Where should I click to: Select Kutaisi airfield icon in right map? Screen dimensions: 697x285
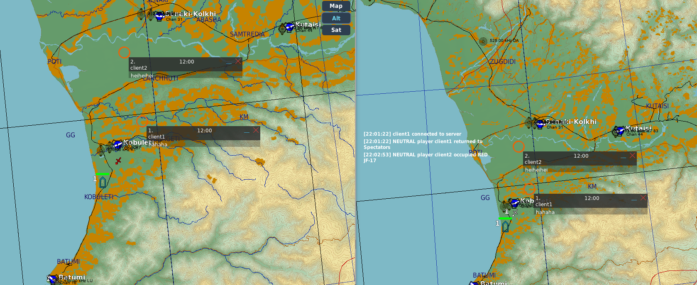[x=620, y=131]
